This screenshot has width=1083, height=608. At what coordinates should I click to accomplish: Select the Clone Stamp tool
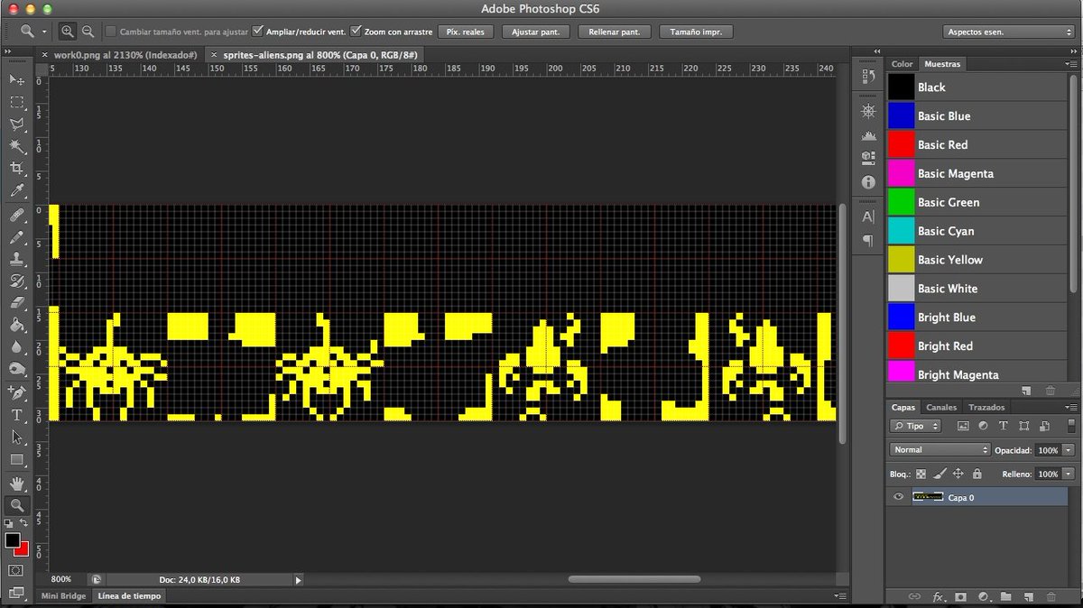tap(16, 260)
